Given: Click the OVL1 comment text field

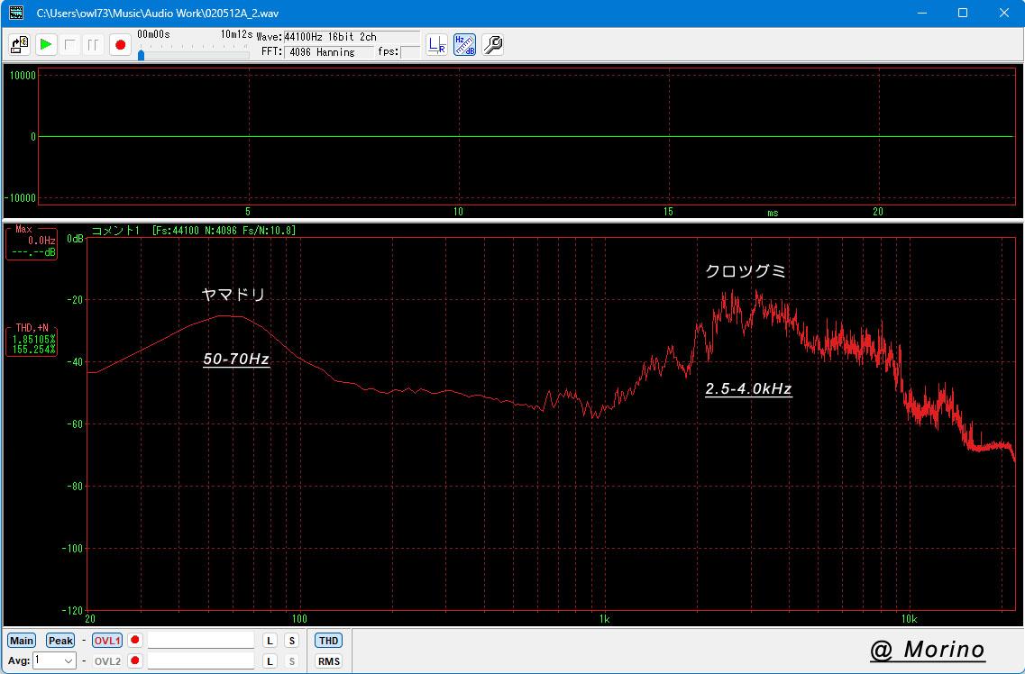Looking at the screenshot, I should coord(201,641).
